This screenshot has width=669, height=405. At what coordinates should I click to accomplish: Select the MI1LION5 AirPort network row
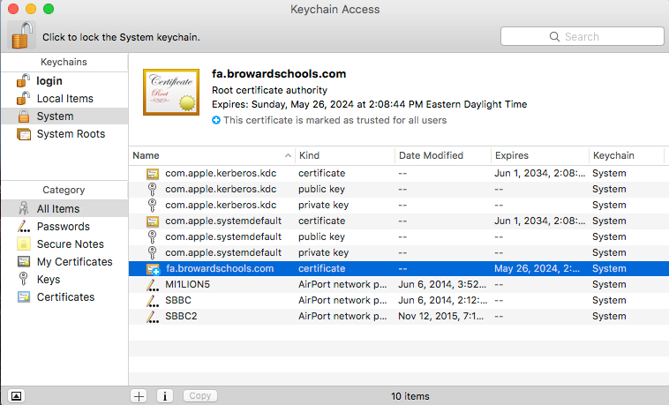399,284
